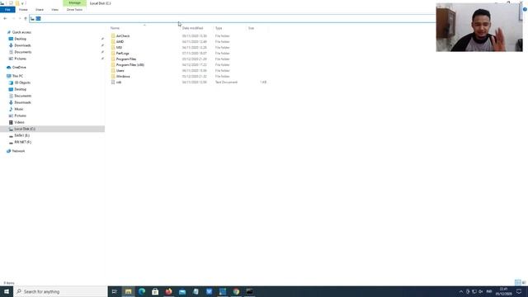Image resolution: width=528 pixels, height=297 pixels.
Task: Show hidden system tray icons
Action: 461,291
